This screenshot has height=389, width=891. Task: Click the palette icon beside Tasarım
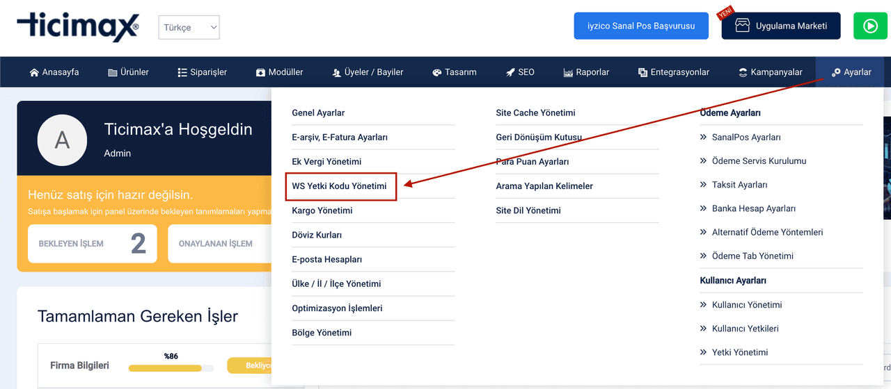click(437, 72)
